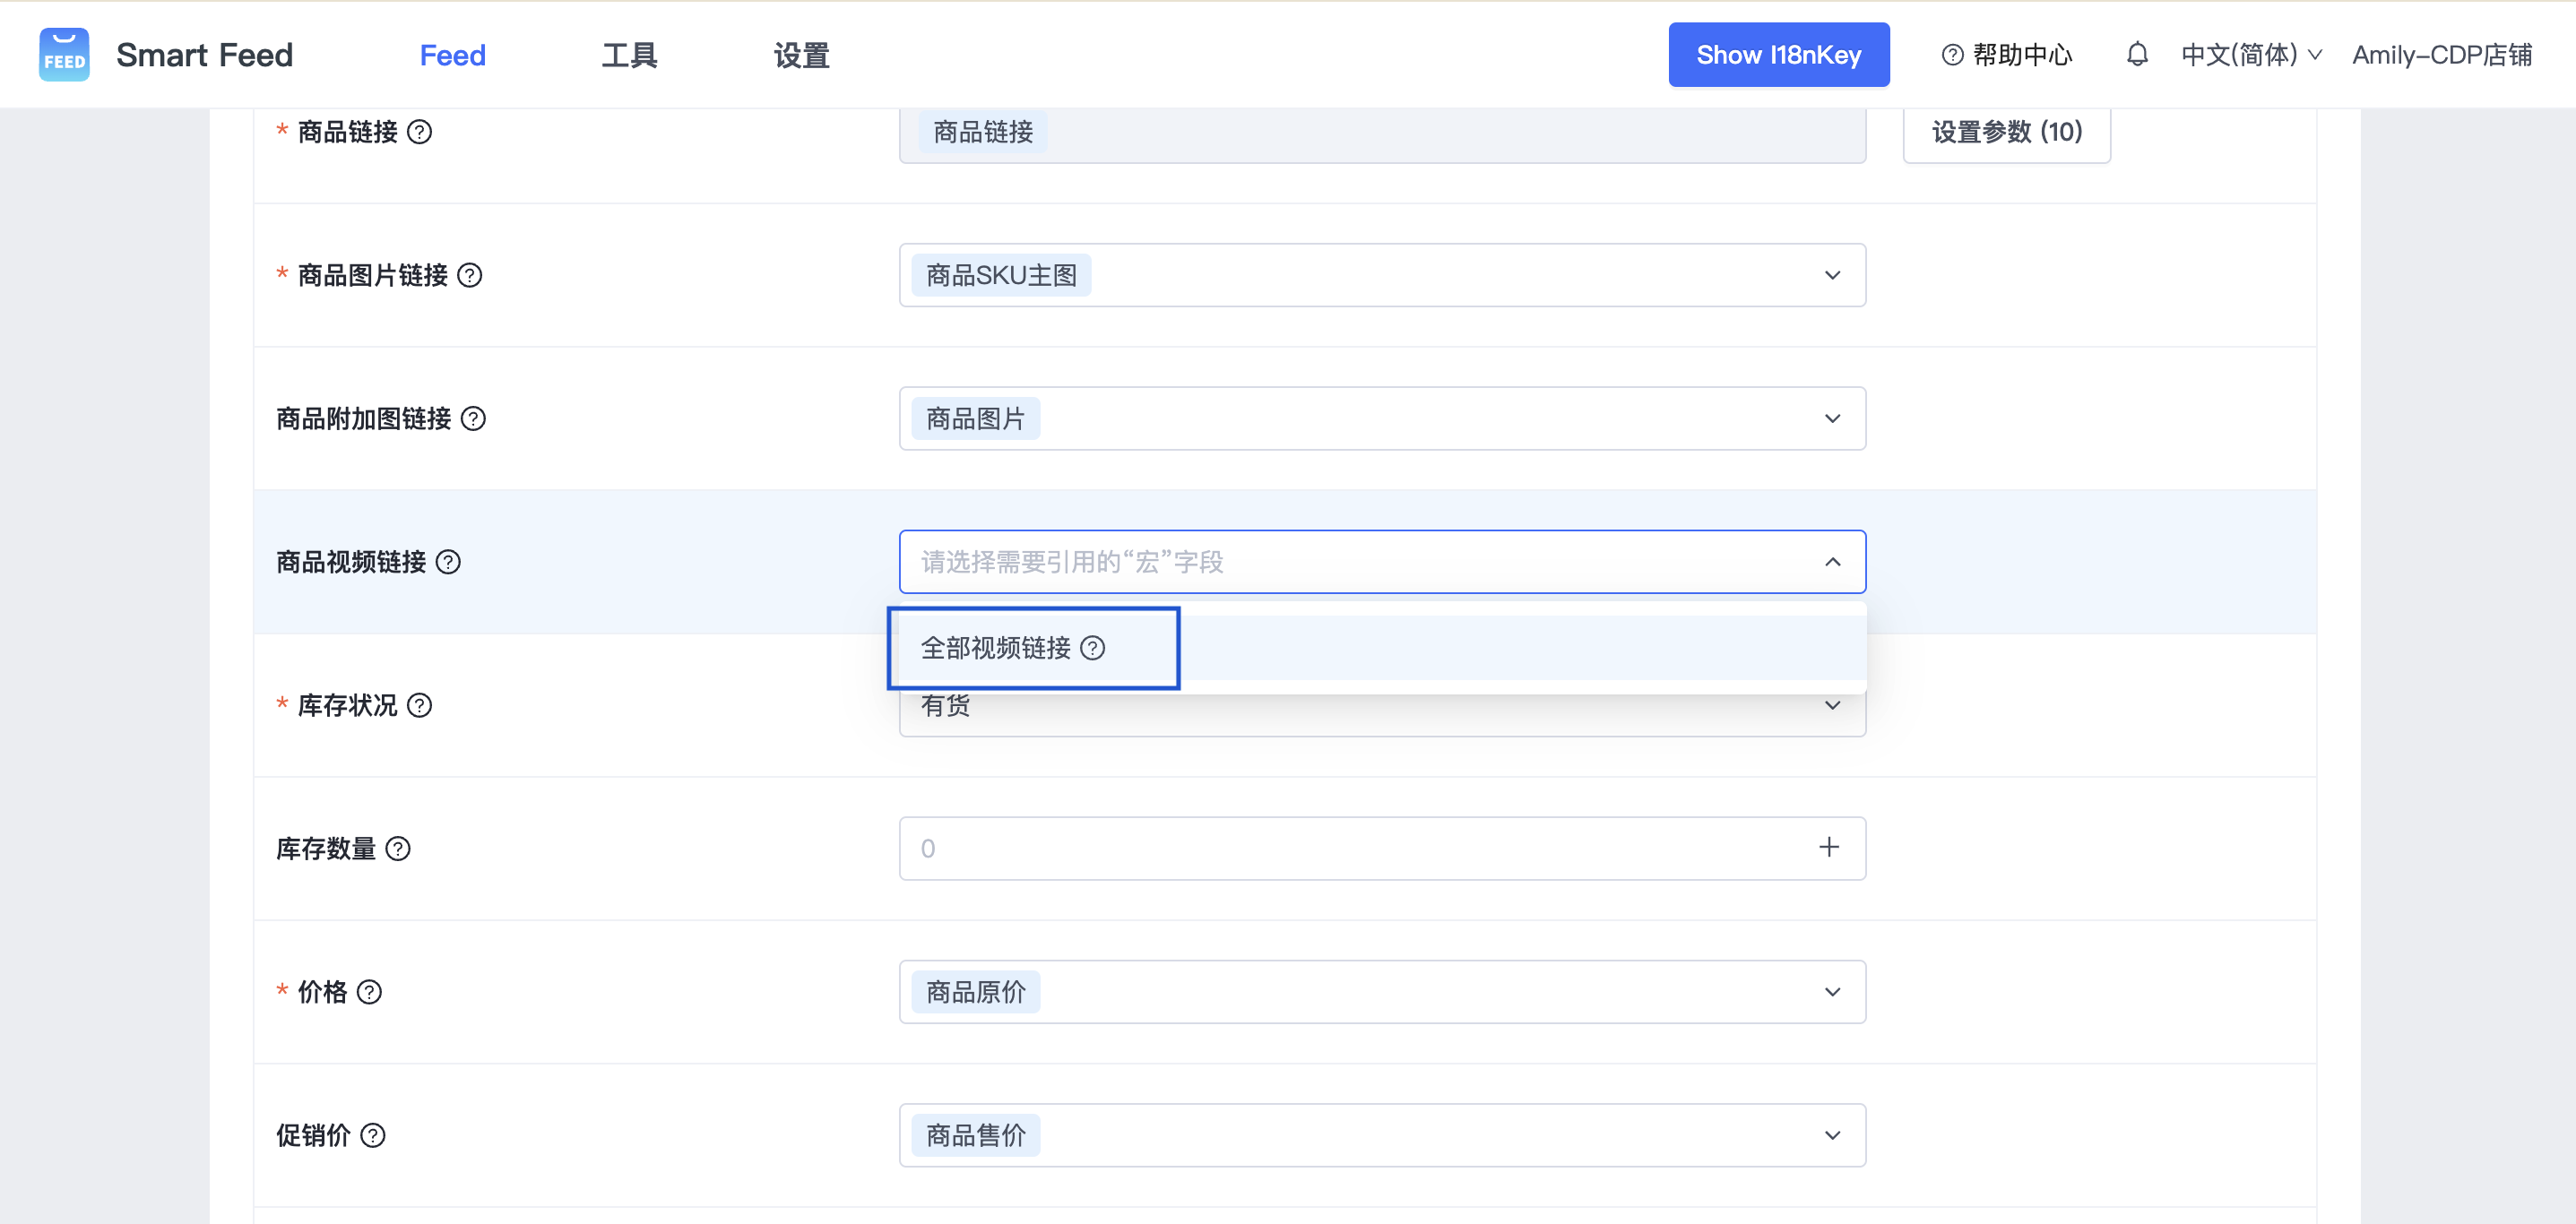Screen dimensions: 2576x1224
Task: Open the 工具 menu
Action: [629, 55]
